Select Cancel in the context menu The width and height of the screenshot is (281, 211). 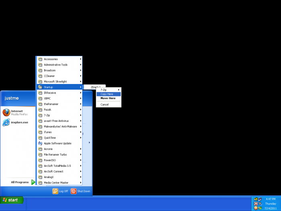109,104
